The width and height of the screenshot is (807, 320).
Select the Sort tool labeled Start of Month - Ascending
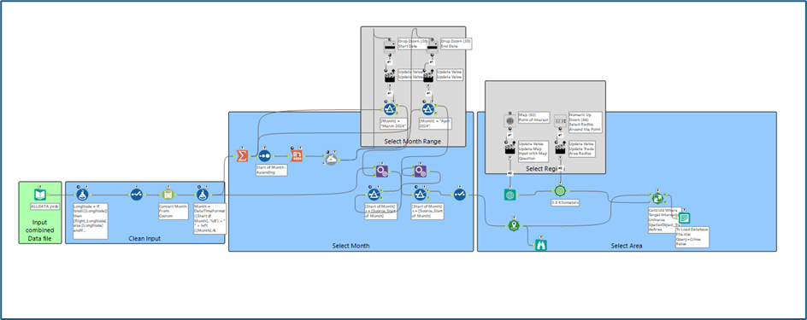tap(264, 155)
